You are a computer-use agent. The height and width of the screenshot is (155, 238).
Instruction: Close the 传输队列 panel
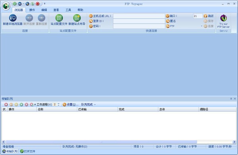tap(235, 99)
